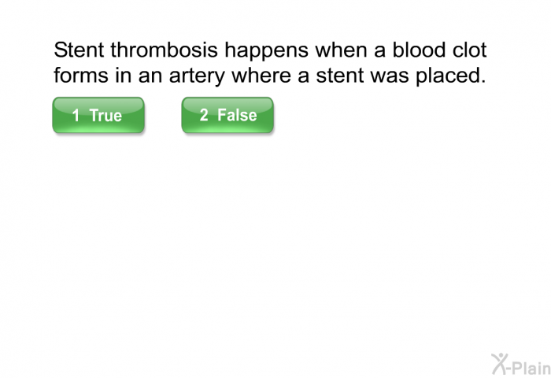Open the X-Plain logo watermark
The height and width of the screenshot is (378, 551).
[x=521, y=365]
